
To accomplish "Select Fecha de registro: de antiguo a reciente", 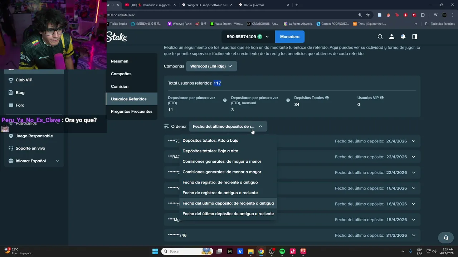I will click(228, 193).
